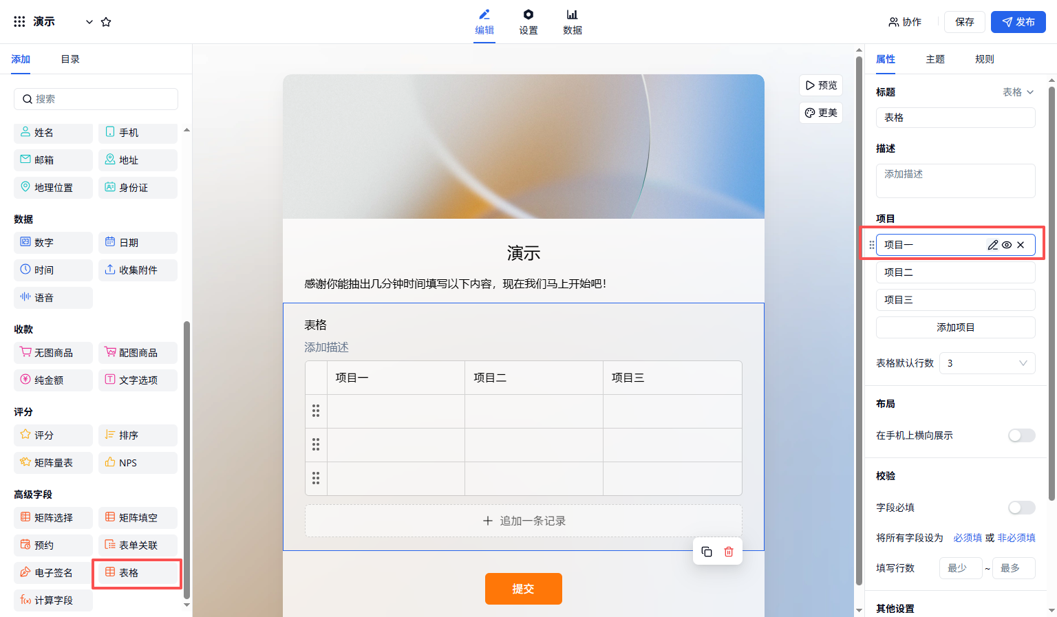The image size is (1057, 617).
Task: Toggle visibility eye icon for 项目一
Action: (x=1007, y=245)
